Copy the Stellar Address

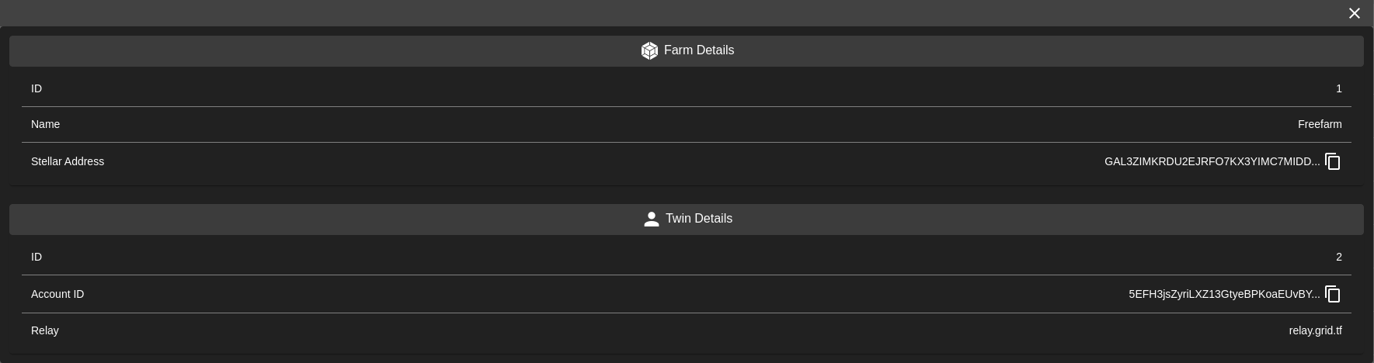1333,161
